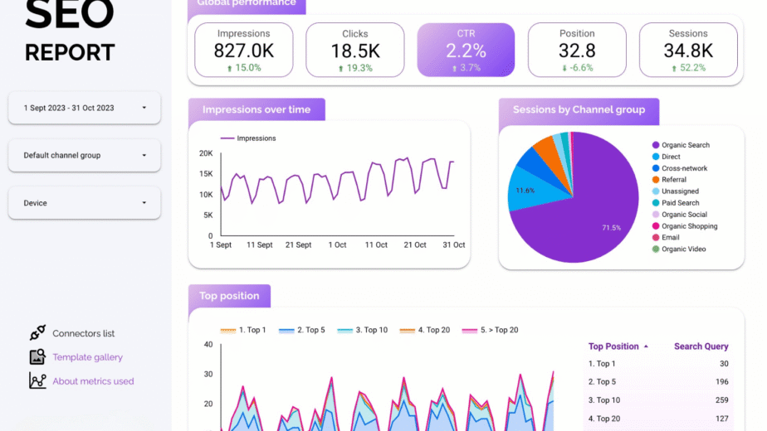Open the date range dropdown

85,108
